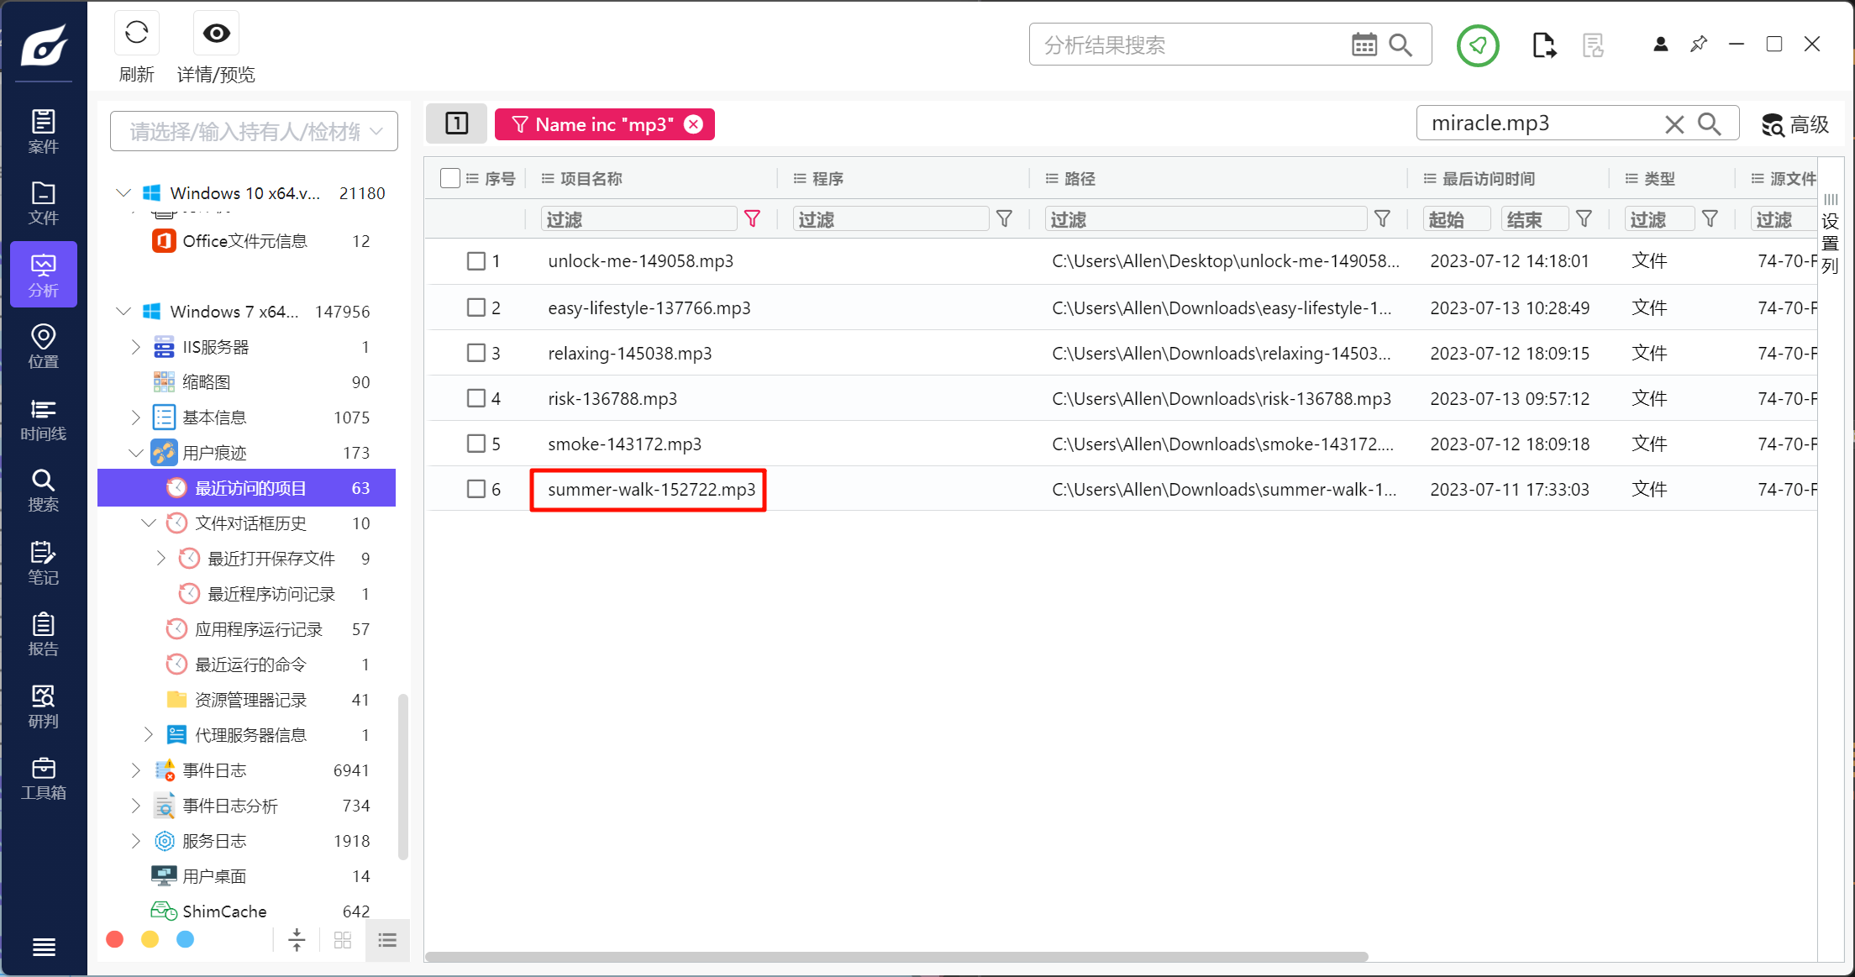Viewport: 1855px width, 977px height.
Task: Toggle the select-all checkbox in header
Action: point(450,178)
